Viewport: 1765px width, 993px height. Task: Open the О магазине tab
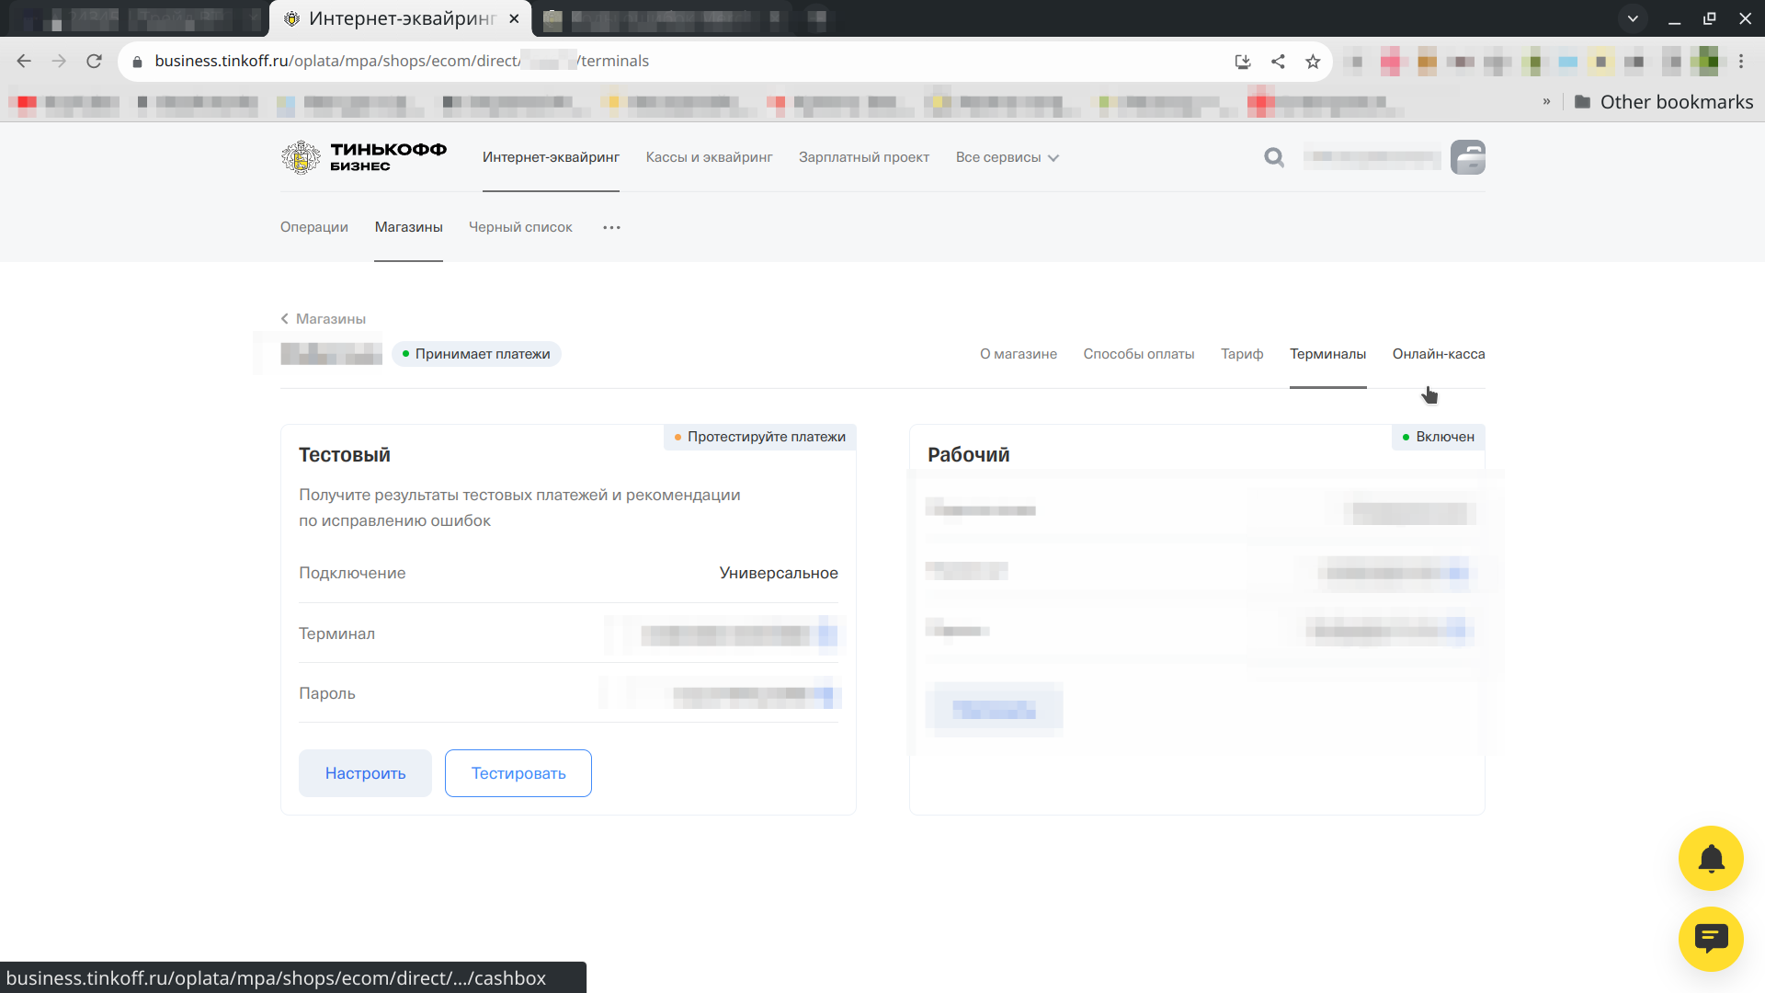1019,354
